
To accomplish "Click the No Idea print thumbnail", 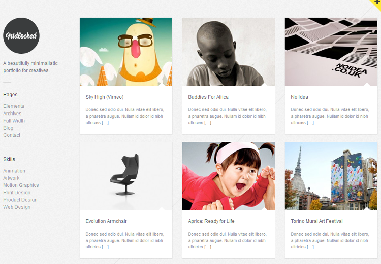I will (331, 52).
